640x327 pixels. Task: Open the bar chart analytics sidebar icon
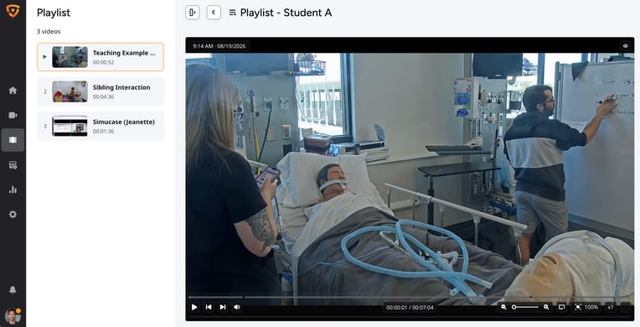click(x=13, y=189)
